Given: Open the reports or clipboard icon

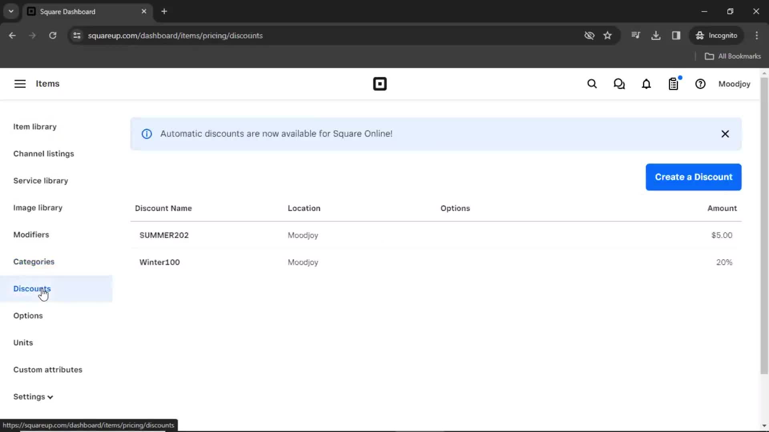Looking at the screenshot, I should pyautogui.click(x=673, y=84).
